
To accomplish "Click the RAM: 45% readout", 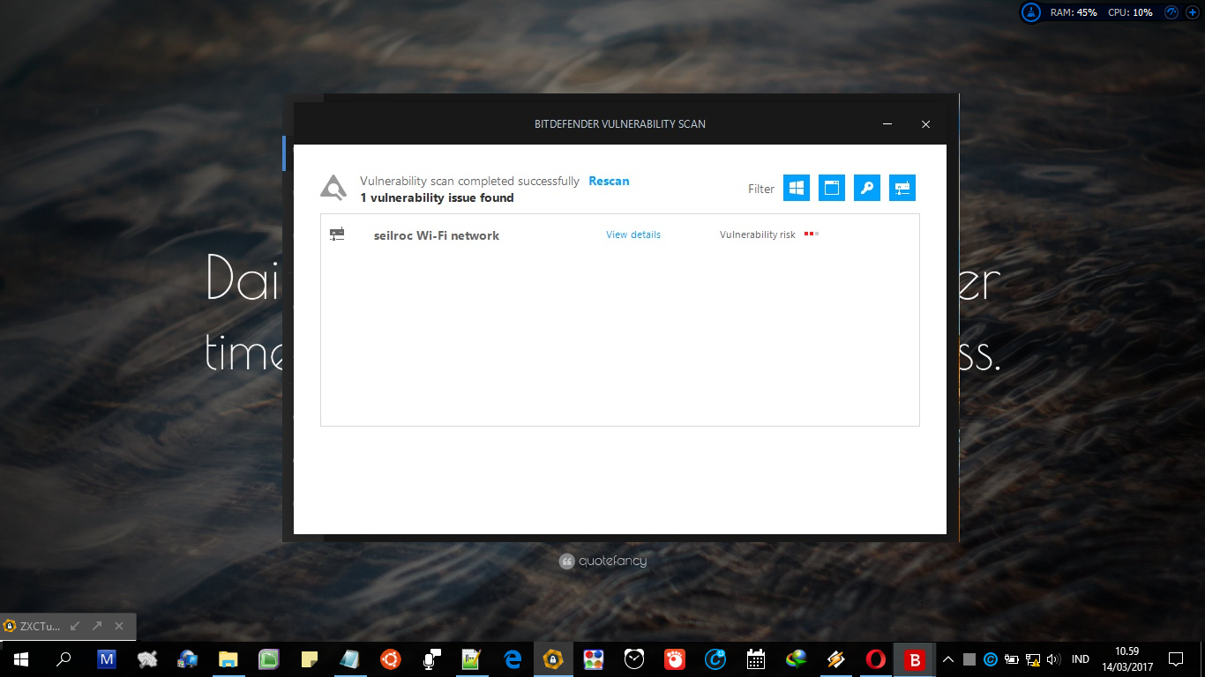I will click(1074, 12).
